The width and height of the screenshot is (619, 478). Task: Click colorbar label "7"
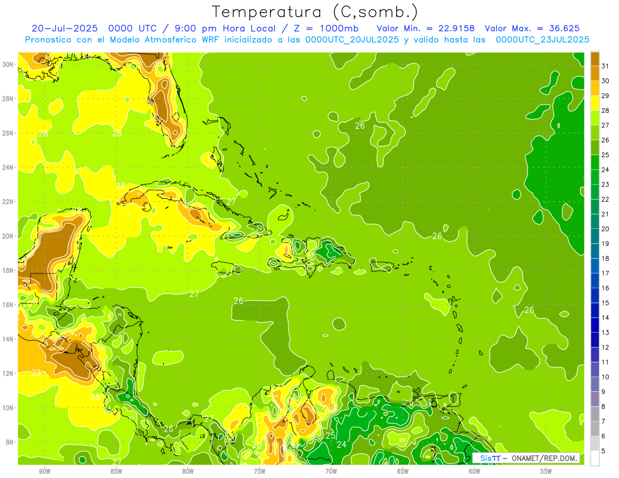(x=604, y=421)
